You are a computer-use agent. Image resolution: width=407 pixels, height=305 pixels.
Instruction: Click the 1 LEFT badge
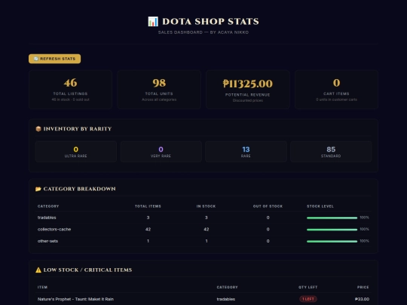(308, 299)
